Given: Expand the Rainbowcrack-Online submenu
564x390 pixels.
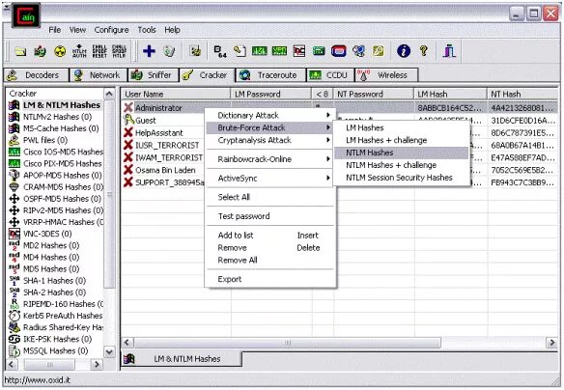Looking at the screenshot, I should tap(270, 159).
